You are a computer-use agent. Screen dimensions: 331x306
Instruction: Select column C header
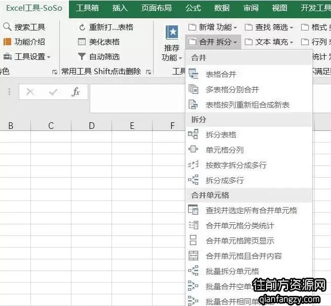pos(51,125)
